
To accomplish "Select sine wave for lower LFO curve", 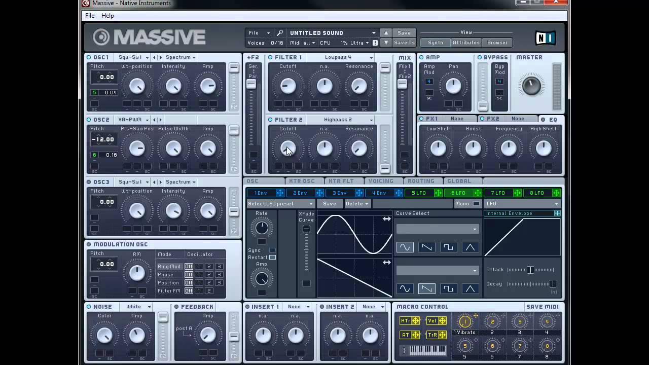I will pos(405,289).
